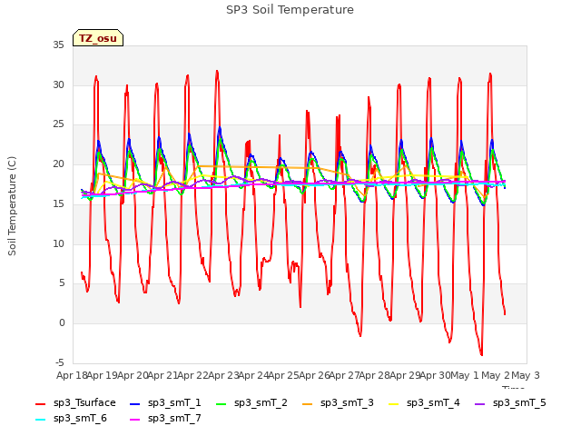Click purple sp3_smT_5 legend color marker

(480, 403)
